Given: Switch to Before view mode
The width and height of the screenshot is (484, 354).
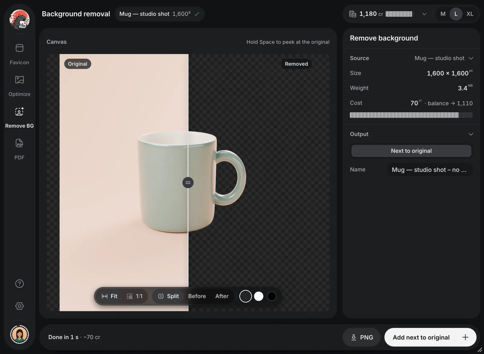Looking at the screenshot, I should [x=197, y=296].
